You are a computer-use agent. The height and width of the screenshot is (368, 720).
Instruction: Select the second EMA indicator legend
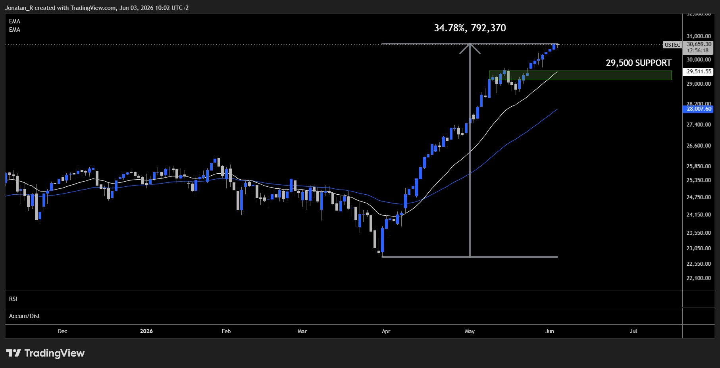tap(15, 30)
